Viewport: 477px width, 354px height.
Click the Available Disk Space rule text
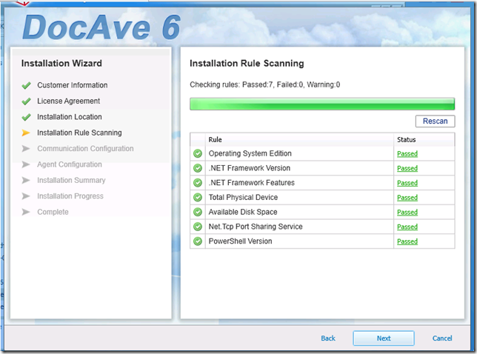tap(243, 212)
